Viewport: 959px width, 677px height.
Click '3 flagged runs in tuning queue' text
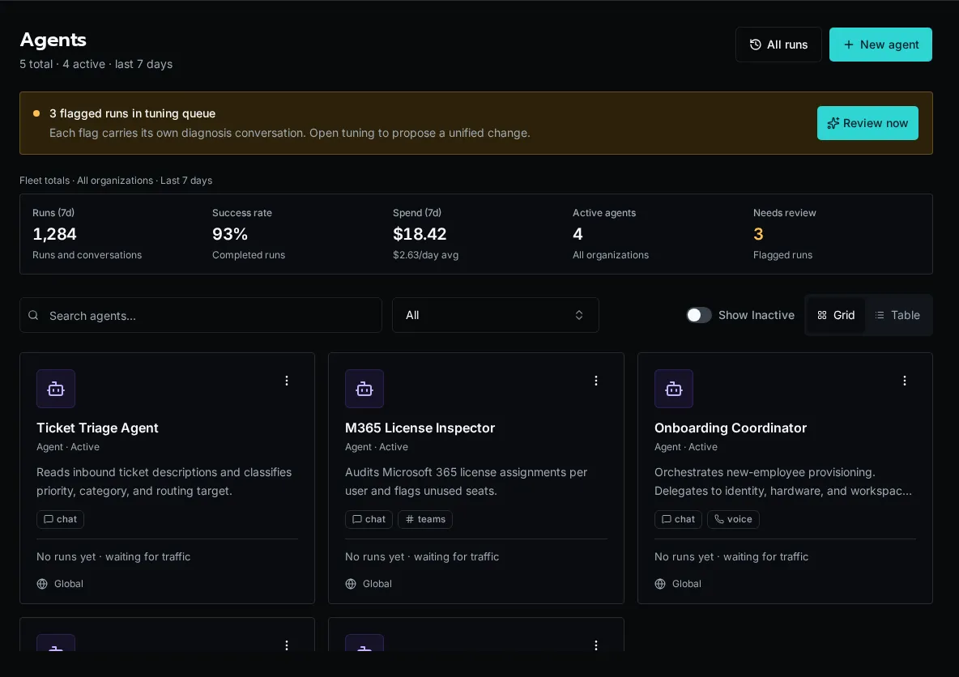[132, 113]
